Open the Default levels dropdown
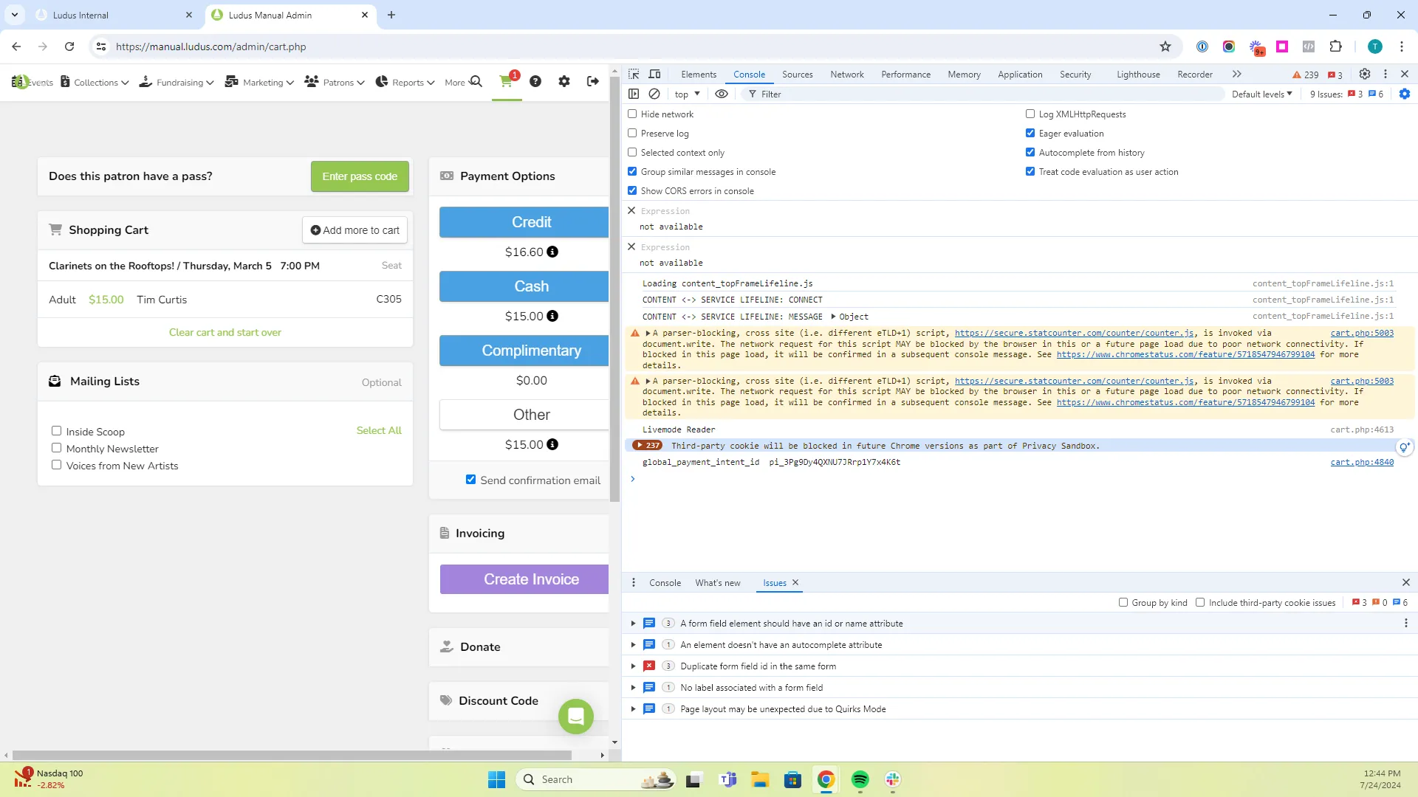Viewport: 1418px width, 797px height. [1261, 94]
